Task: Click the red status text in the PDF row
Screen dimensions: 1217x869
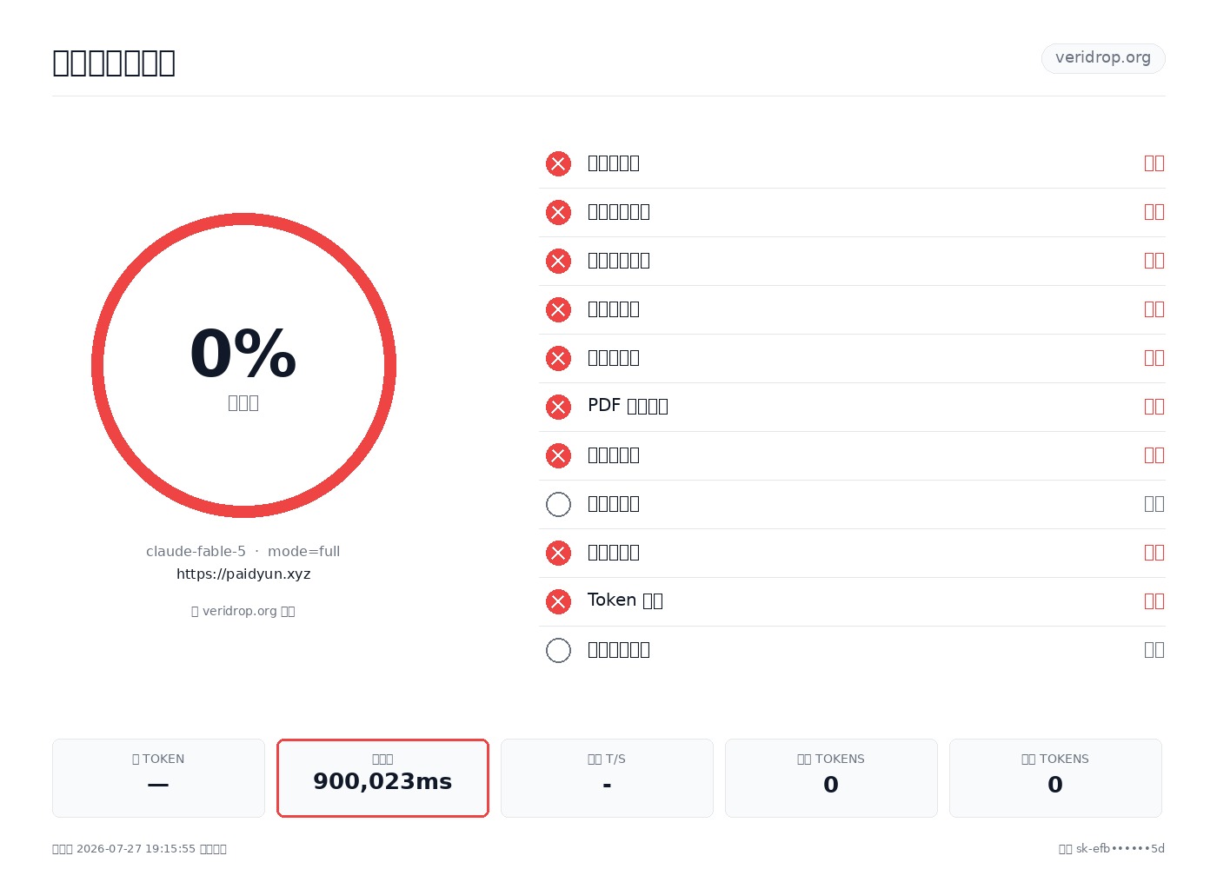Action: [1154, 407]
